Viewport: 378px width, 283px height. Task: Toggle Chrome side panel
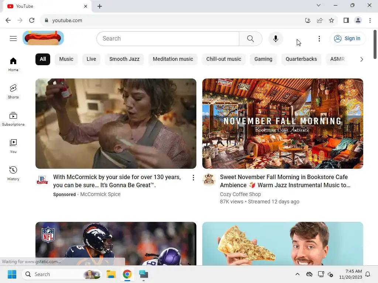point(346,21)
